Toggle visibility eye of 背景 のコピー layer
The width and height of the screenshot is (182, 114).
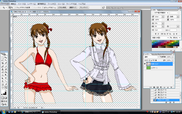click(145, 64)
